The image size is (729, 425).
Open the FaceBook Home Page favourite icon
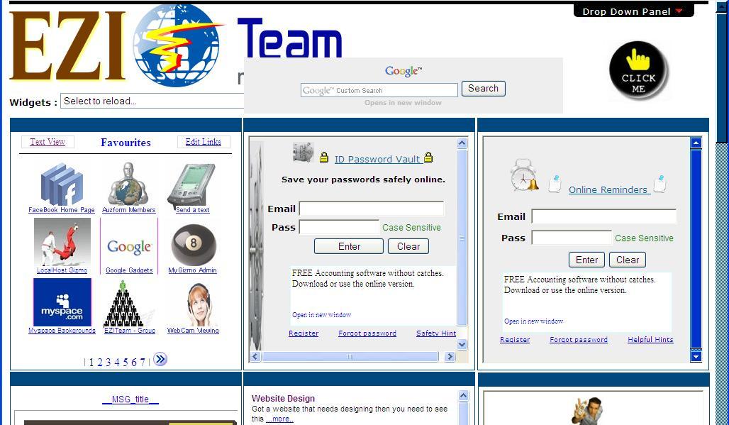pyautogui.click(x=62, y=184)
